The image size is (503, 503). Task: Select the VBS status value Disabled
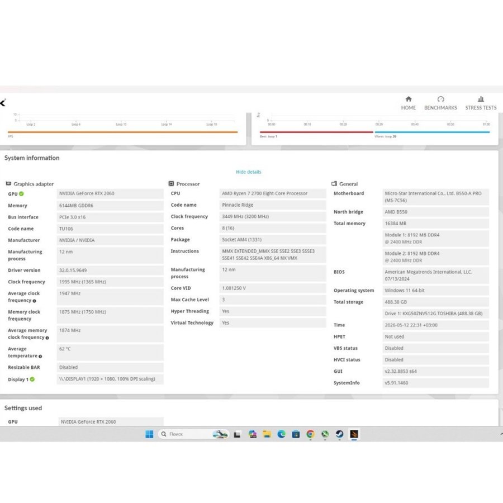click(435, 348)
